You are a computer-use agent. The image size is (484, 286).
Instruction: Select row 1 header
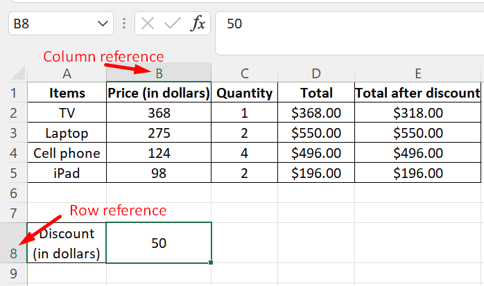13,93
